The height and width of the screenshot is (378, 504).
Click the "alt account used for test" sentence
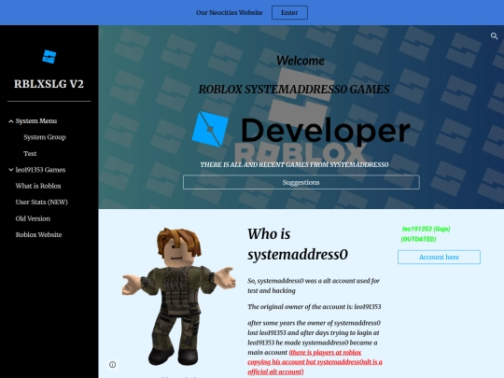pyautogui.click(x=314, y=286)
